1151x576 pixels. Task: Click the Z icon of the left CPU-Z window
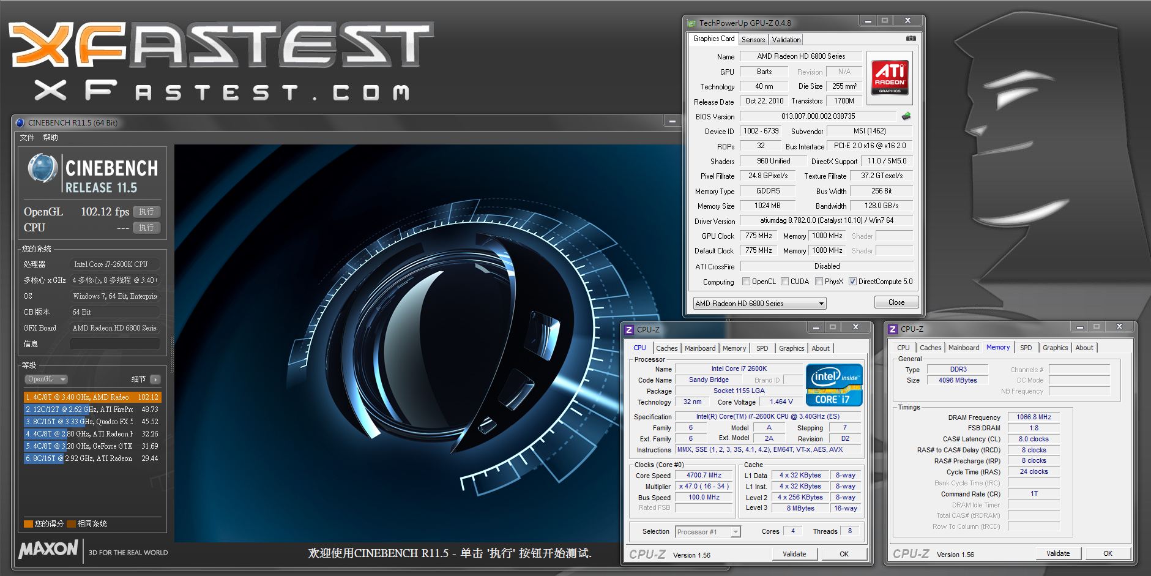629,329
